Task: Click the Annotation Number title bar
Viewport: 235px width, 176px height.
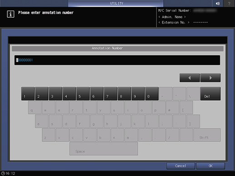Action: point(118,49)
